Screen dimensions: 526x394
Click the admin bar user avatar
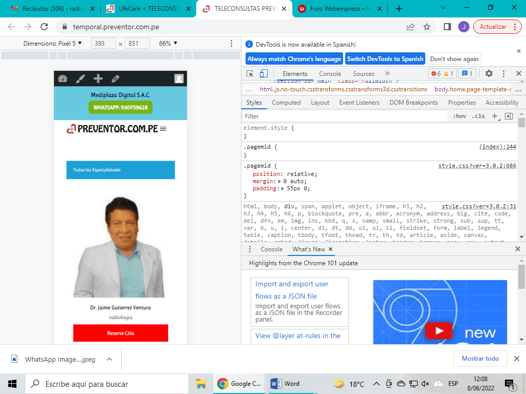(179, 78)
